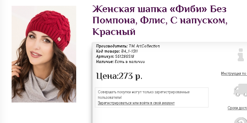Click the delivery truck icon

(240, 90)
